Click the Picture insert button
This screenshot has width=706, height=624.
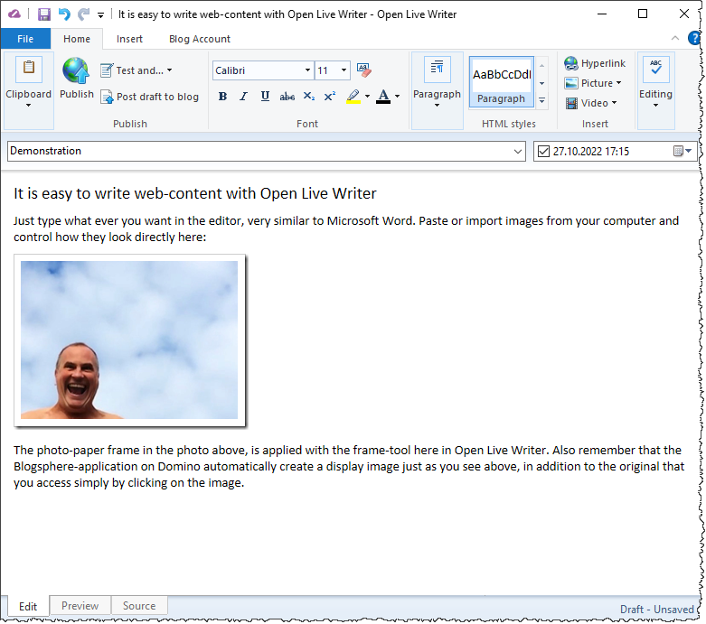588,83
